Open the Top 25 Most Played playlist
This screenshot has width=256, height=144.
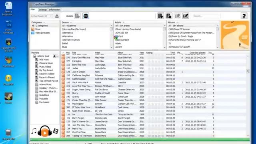48,81
